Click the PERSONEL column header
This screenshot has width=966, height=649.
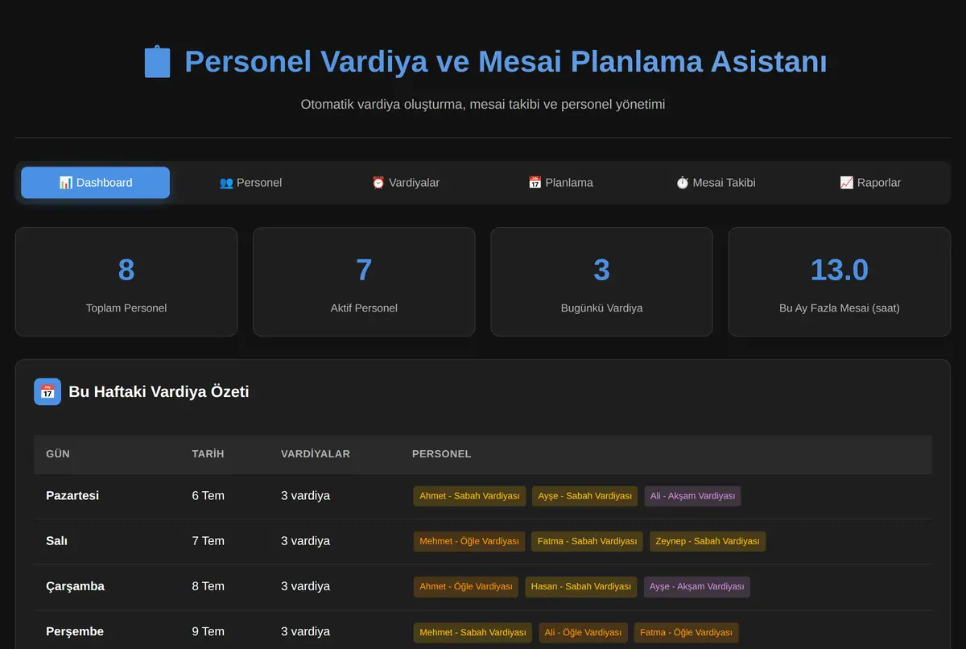coord(442,454)
